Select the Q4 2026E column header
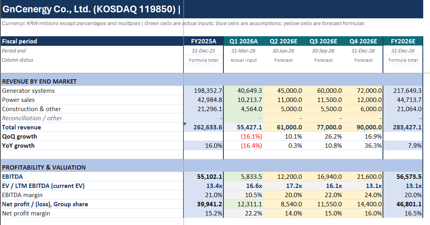Viewport: 430px width, 225px height. click(x=363, y=41)
